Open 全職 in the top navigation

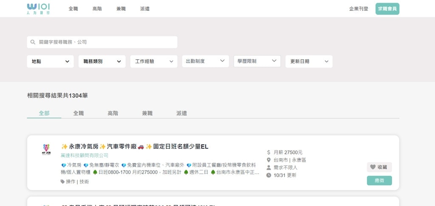click(x=73, y=9)
